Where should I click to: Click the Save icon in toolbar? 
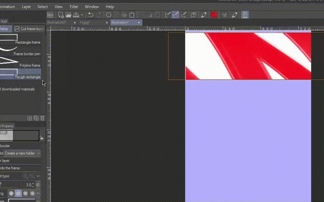point(76,15)
